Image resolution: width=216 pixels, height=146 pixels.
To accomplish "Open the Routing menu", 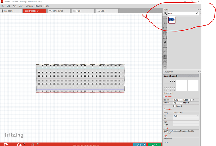I will coord(39,6).
